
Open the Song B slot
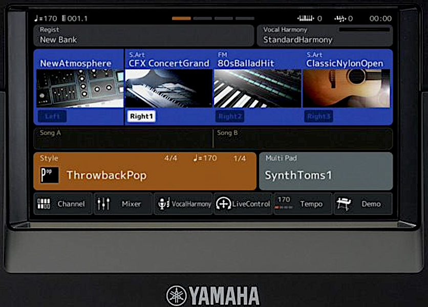click(303, 138)
